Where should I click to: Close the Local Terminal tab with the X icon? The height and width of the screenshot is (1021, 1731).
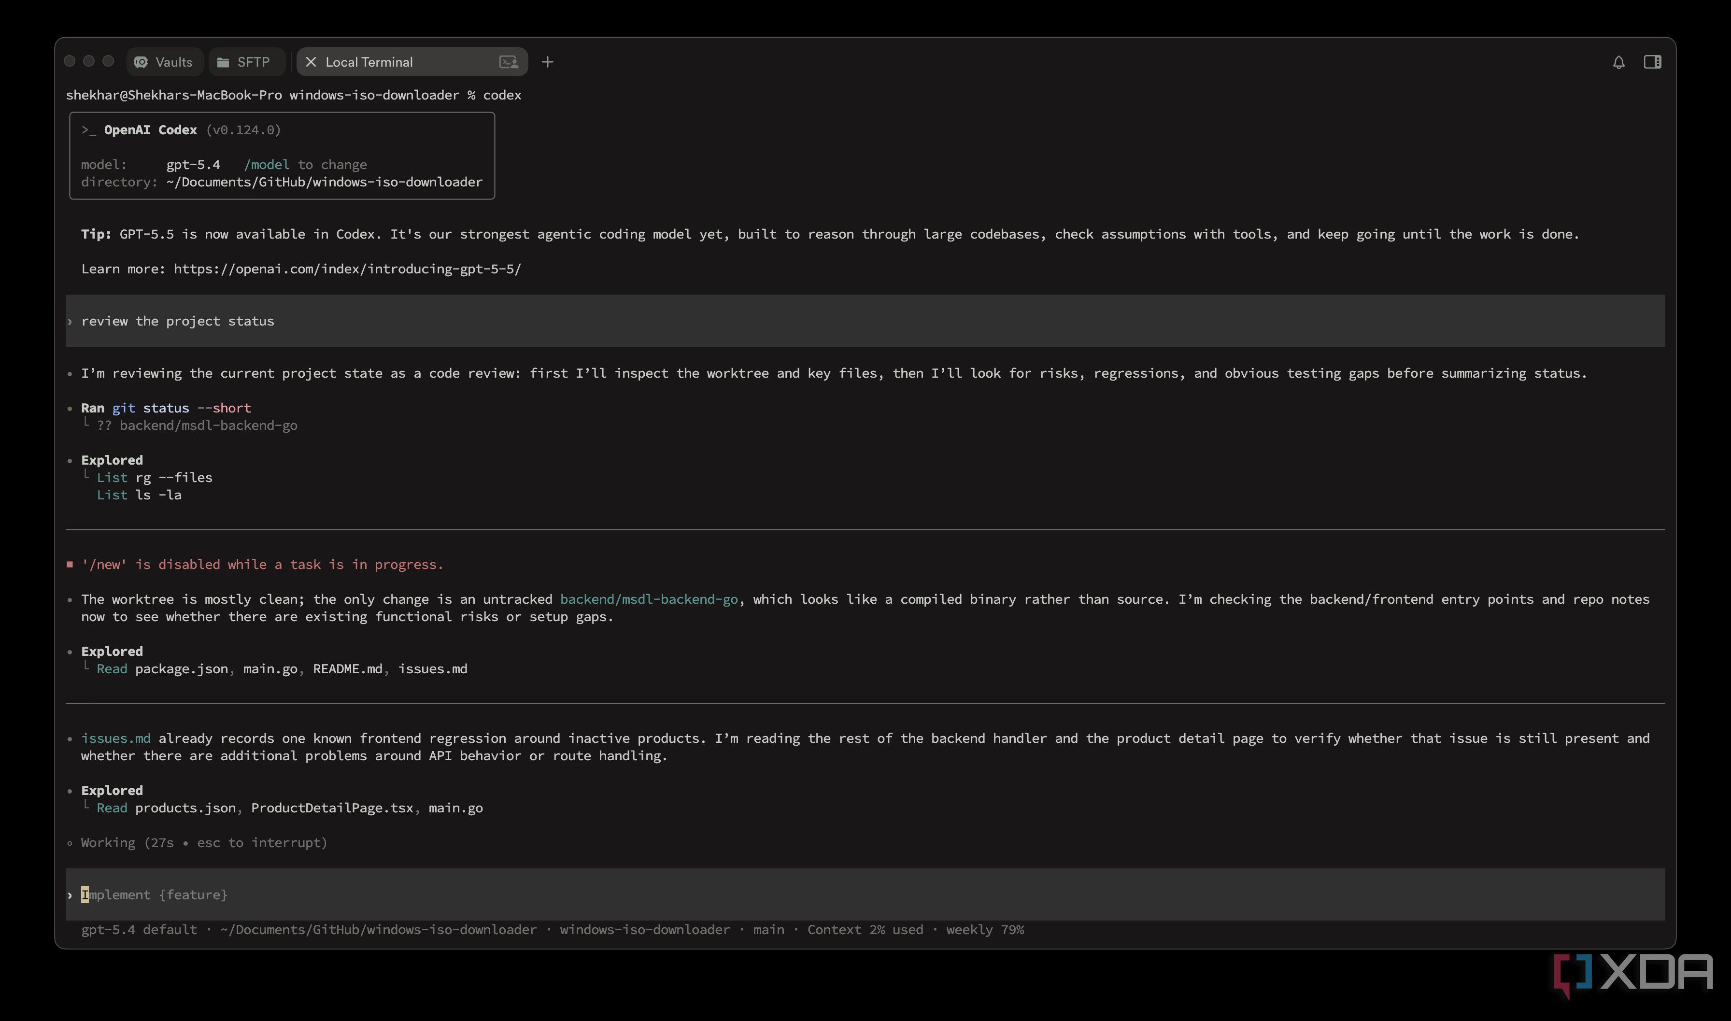pos(311,62)
